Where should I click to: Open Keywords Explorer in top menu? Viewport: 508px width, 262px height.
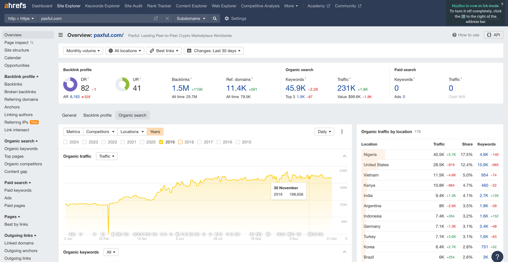coord(103,6)
